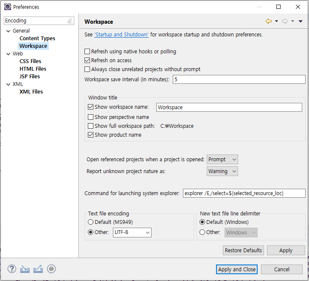Clear the Encoding filter text icon

click(x=70, y=21)
